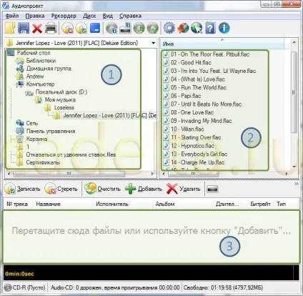The height and width of the screenshot is (296, 303).
Task: Click the Записать button
Action: point(22,189)
